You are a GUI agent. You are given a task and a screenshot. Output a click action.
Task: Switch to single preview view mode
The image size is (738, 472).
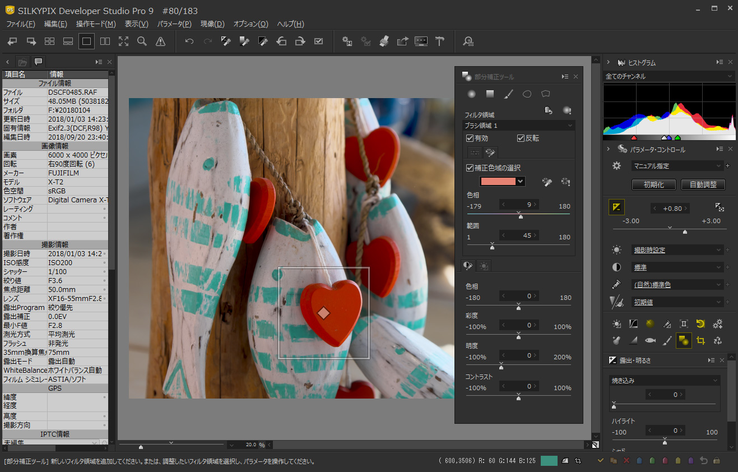86,41
